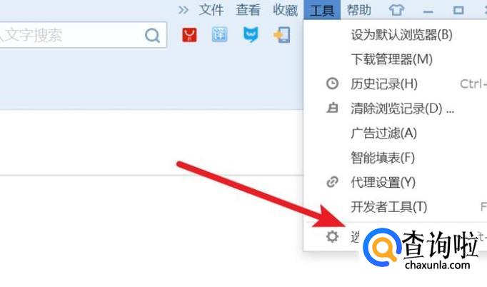The height and width of the screenshot is (287, 487).
Task: Select 设为默认浏览器(B) menu entry
Action: (401, 35)
